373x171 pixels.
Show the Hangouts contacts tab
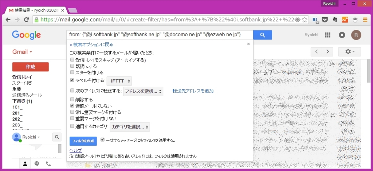point(25,164)
